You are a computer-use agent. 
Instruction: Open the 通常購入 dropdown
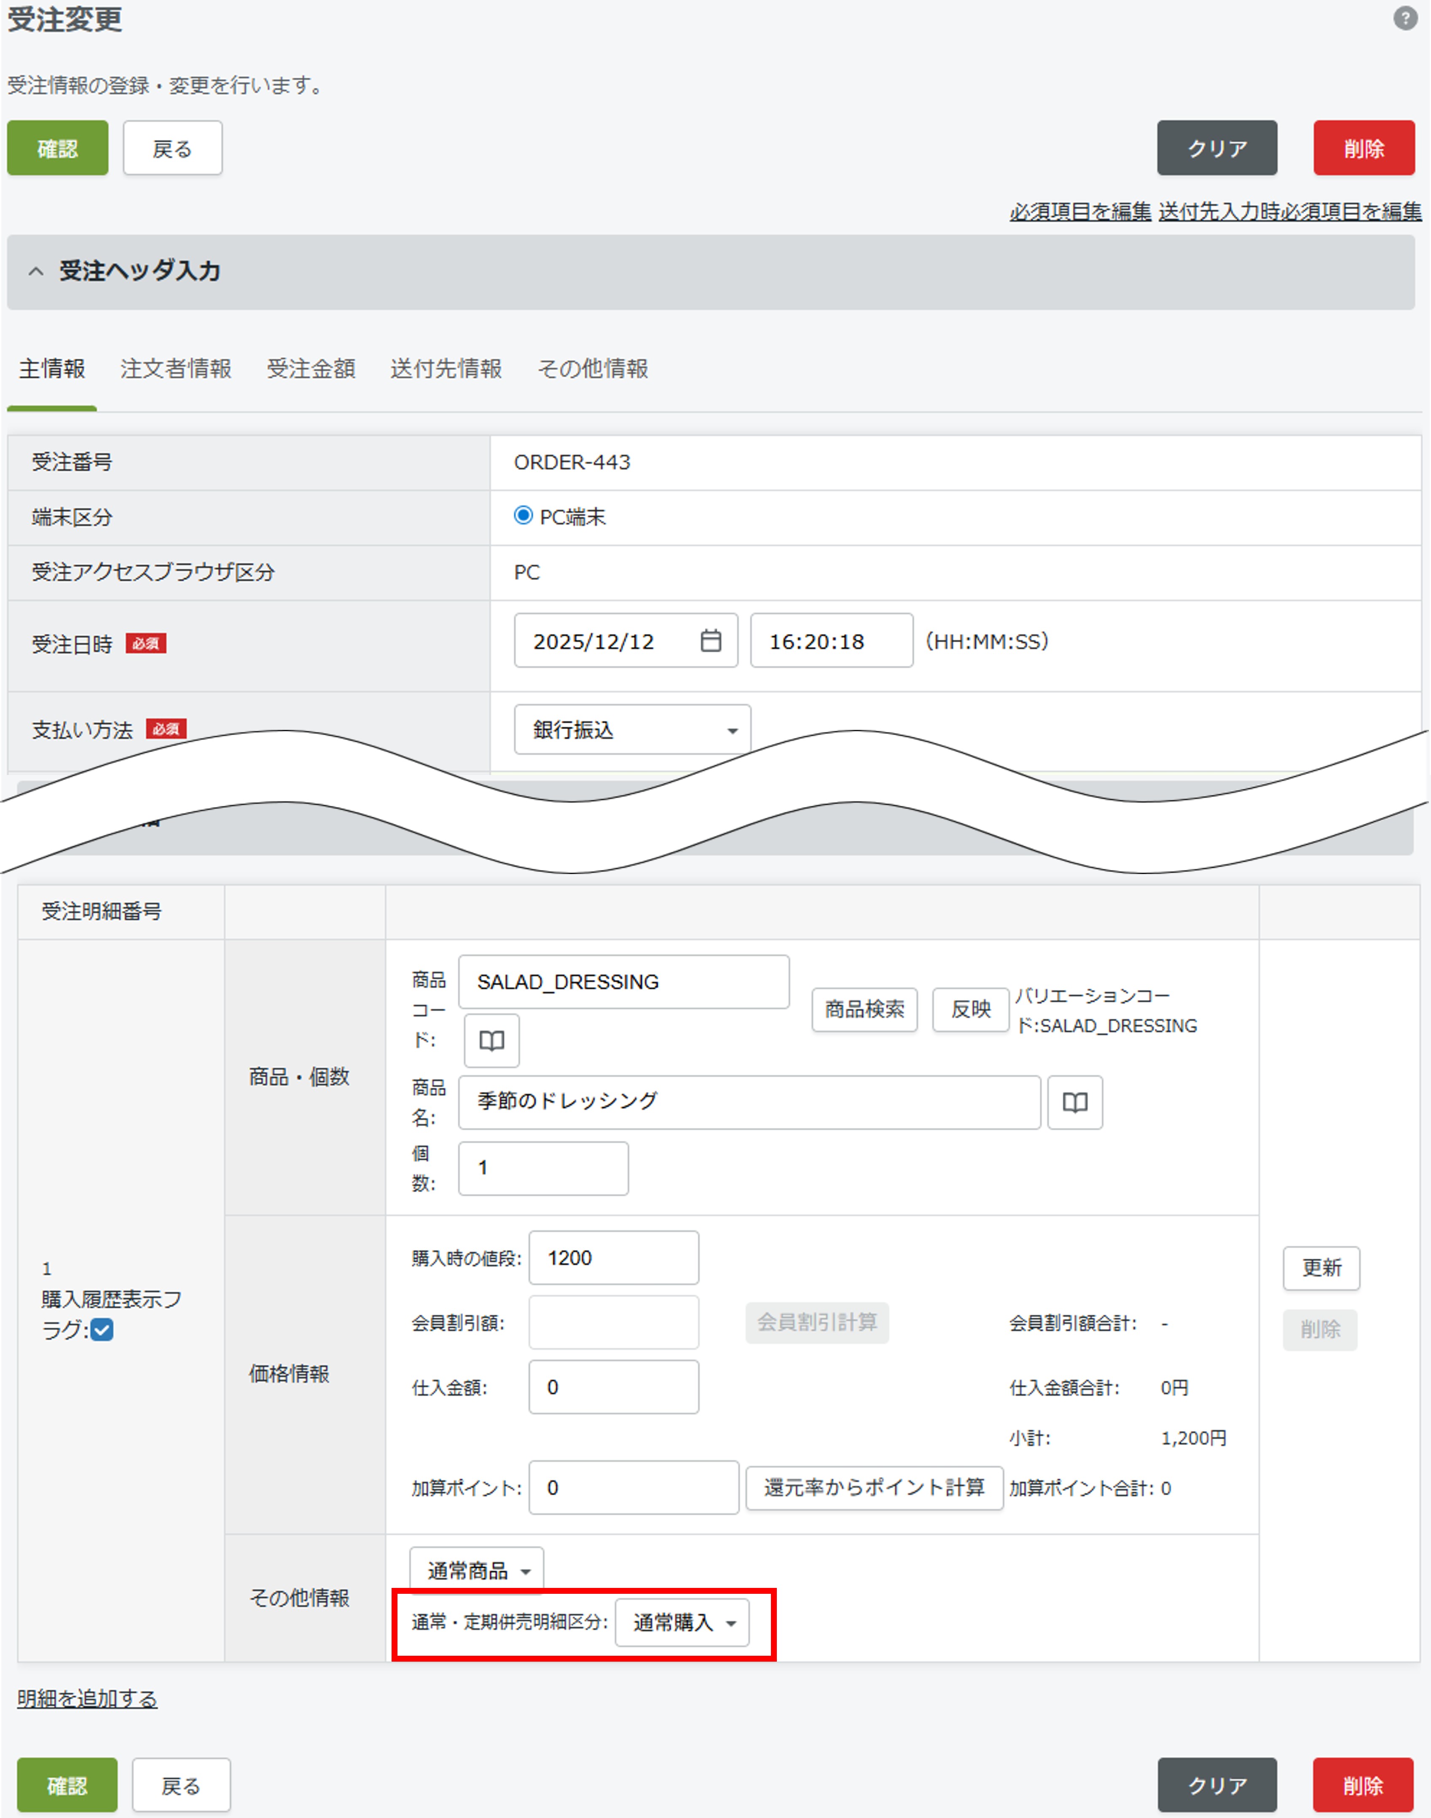coord(682,1623)
